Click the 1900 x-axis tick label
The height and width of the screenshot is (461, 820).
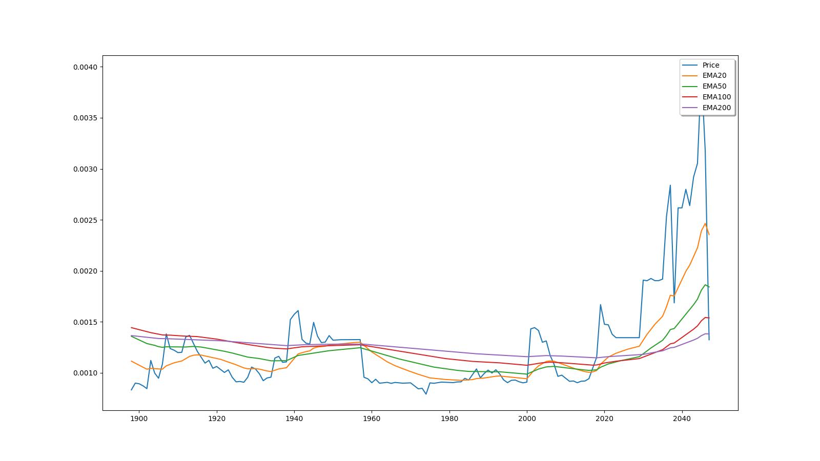139,418
